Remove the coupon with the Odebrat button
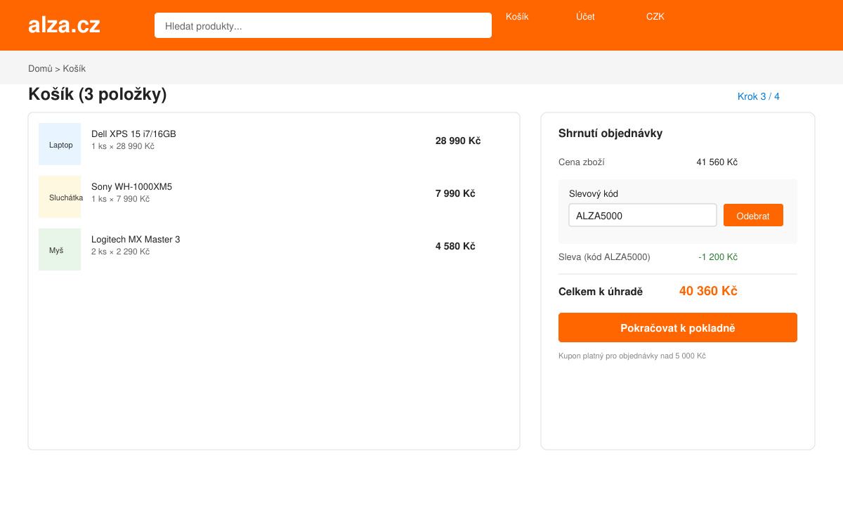This screenshot has width=843, height=506. (x=753, y=215)
